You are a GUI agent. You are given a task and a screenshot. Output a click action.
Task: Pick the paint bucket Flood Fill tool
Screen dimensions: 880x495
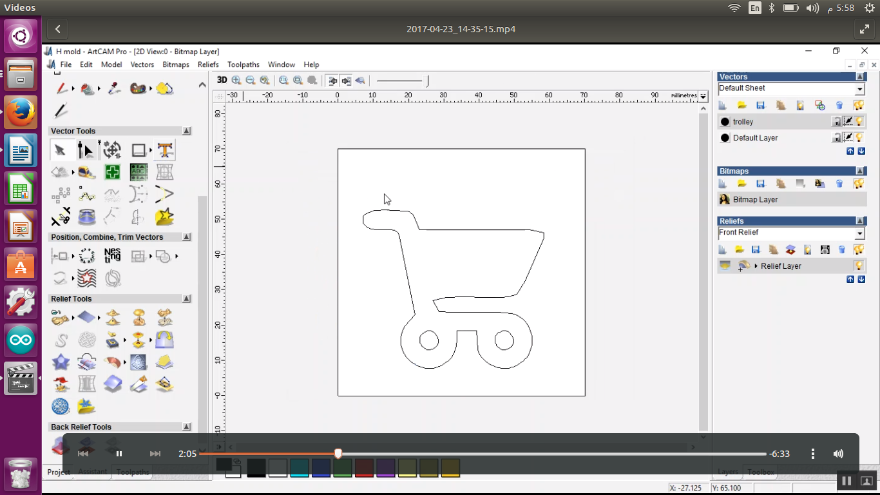88,88
